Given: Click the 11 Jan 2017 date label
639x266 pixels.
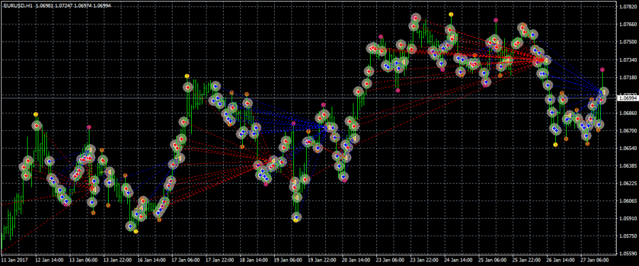Looking at the screenshot, I should [x=15, y=260].
